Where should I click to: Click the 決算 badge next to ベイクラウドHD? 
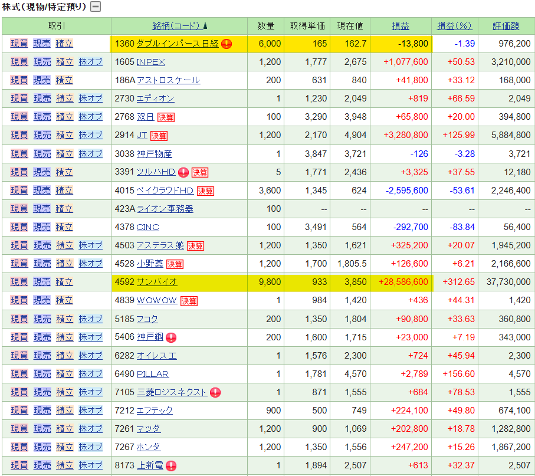205,191
